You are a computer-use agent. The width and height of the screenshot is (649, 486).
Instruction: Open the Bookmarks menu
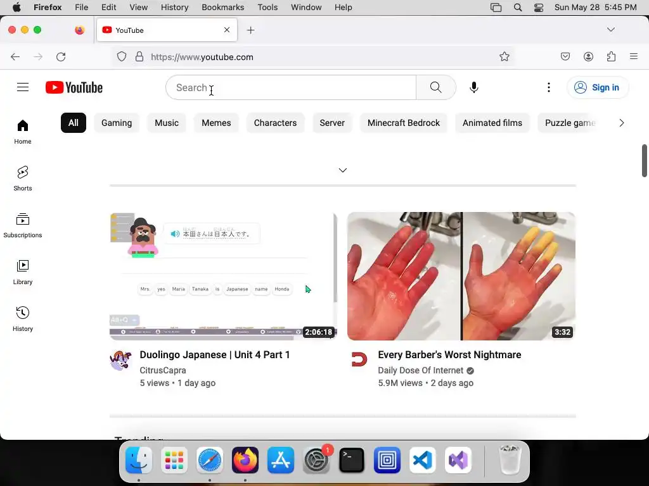(222, 8)
